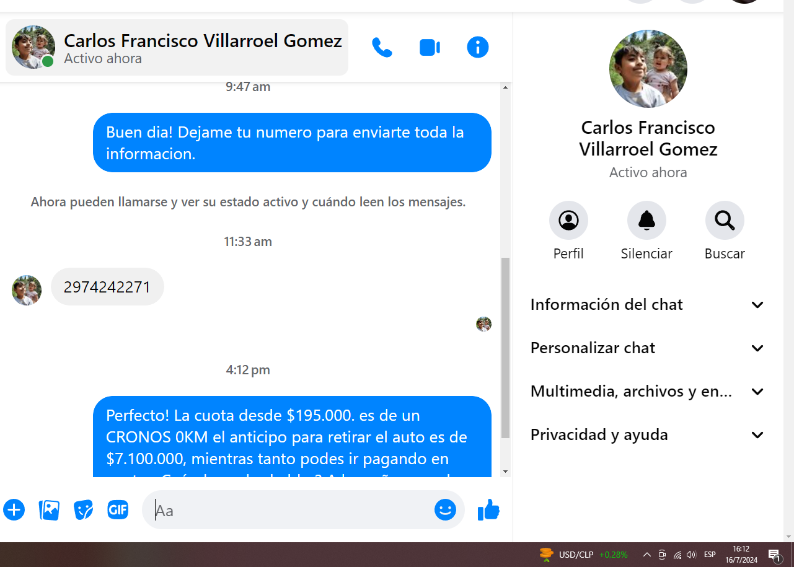Open more actions with the plus icon
Image resolution: width=794 pixels, height=567 pixels.
click(14, 510)
